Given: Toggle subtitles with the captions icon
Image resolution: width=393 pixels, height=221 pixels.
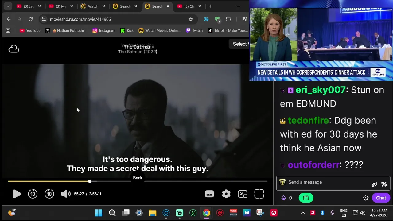Looking at the screenshot, I should [x=209, y=194].
